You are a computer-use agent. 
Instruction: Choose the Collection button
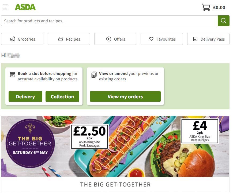[62, 96]
